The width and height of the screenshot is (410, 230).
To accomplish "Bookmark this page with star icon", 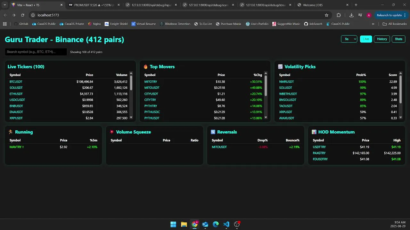I will pos(326,15).
